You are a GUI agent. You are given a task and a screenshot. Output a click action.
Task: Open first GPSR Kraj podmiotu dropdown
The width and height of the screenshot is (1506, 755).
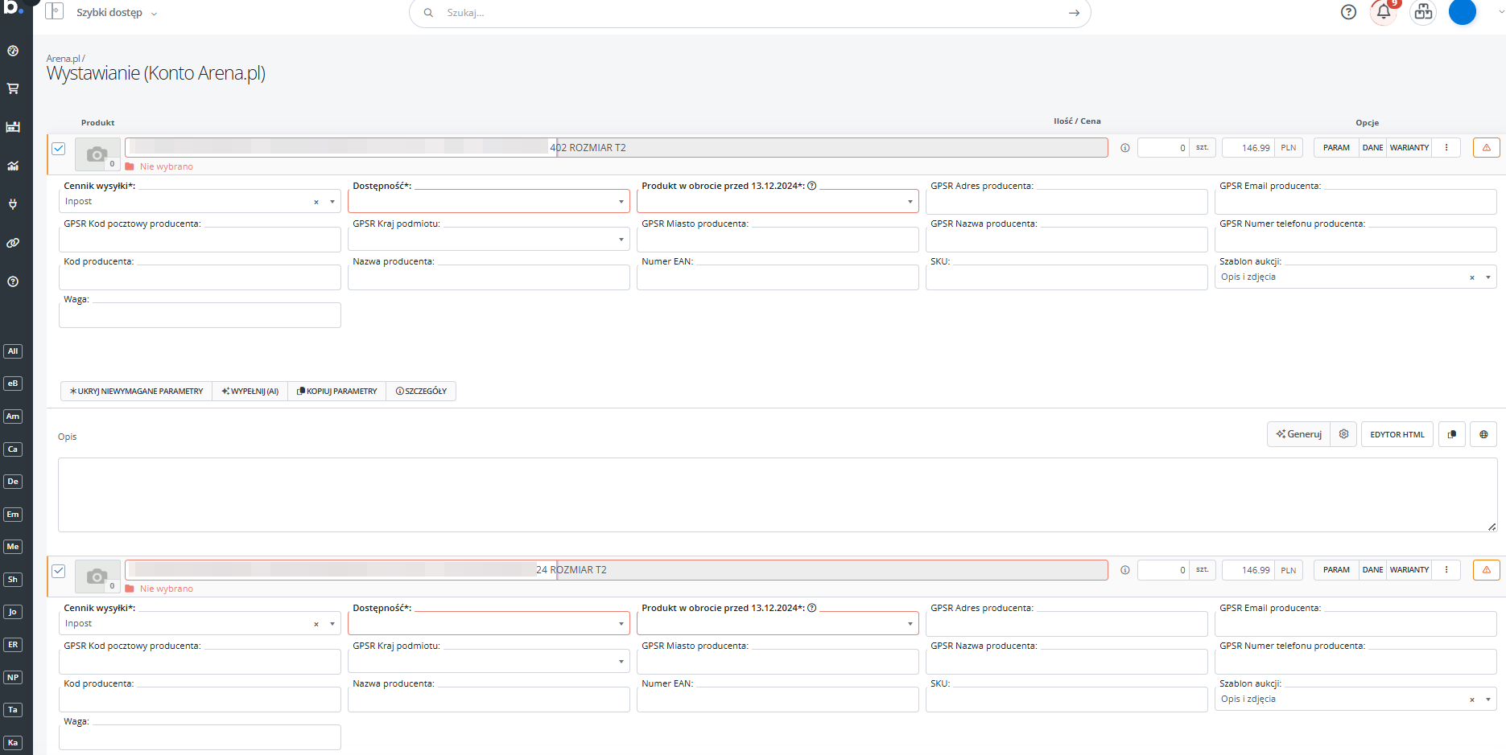[x=489, y=240]
